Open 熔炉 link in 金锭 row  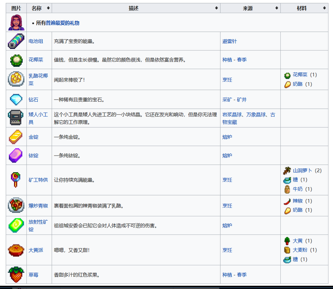point(227,137)
